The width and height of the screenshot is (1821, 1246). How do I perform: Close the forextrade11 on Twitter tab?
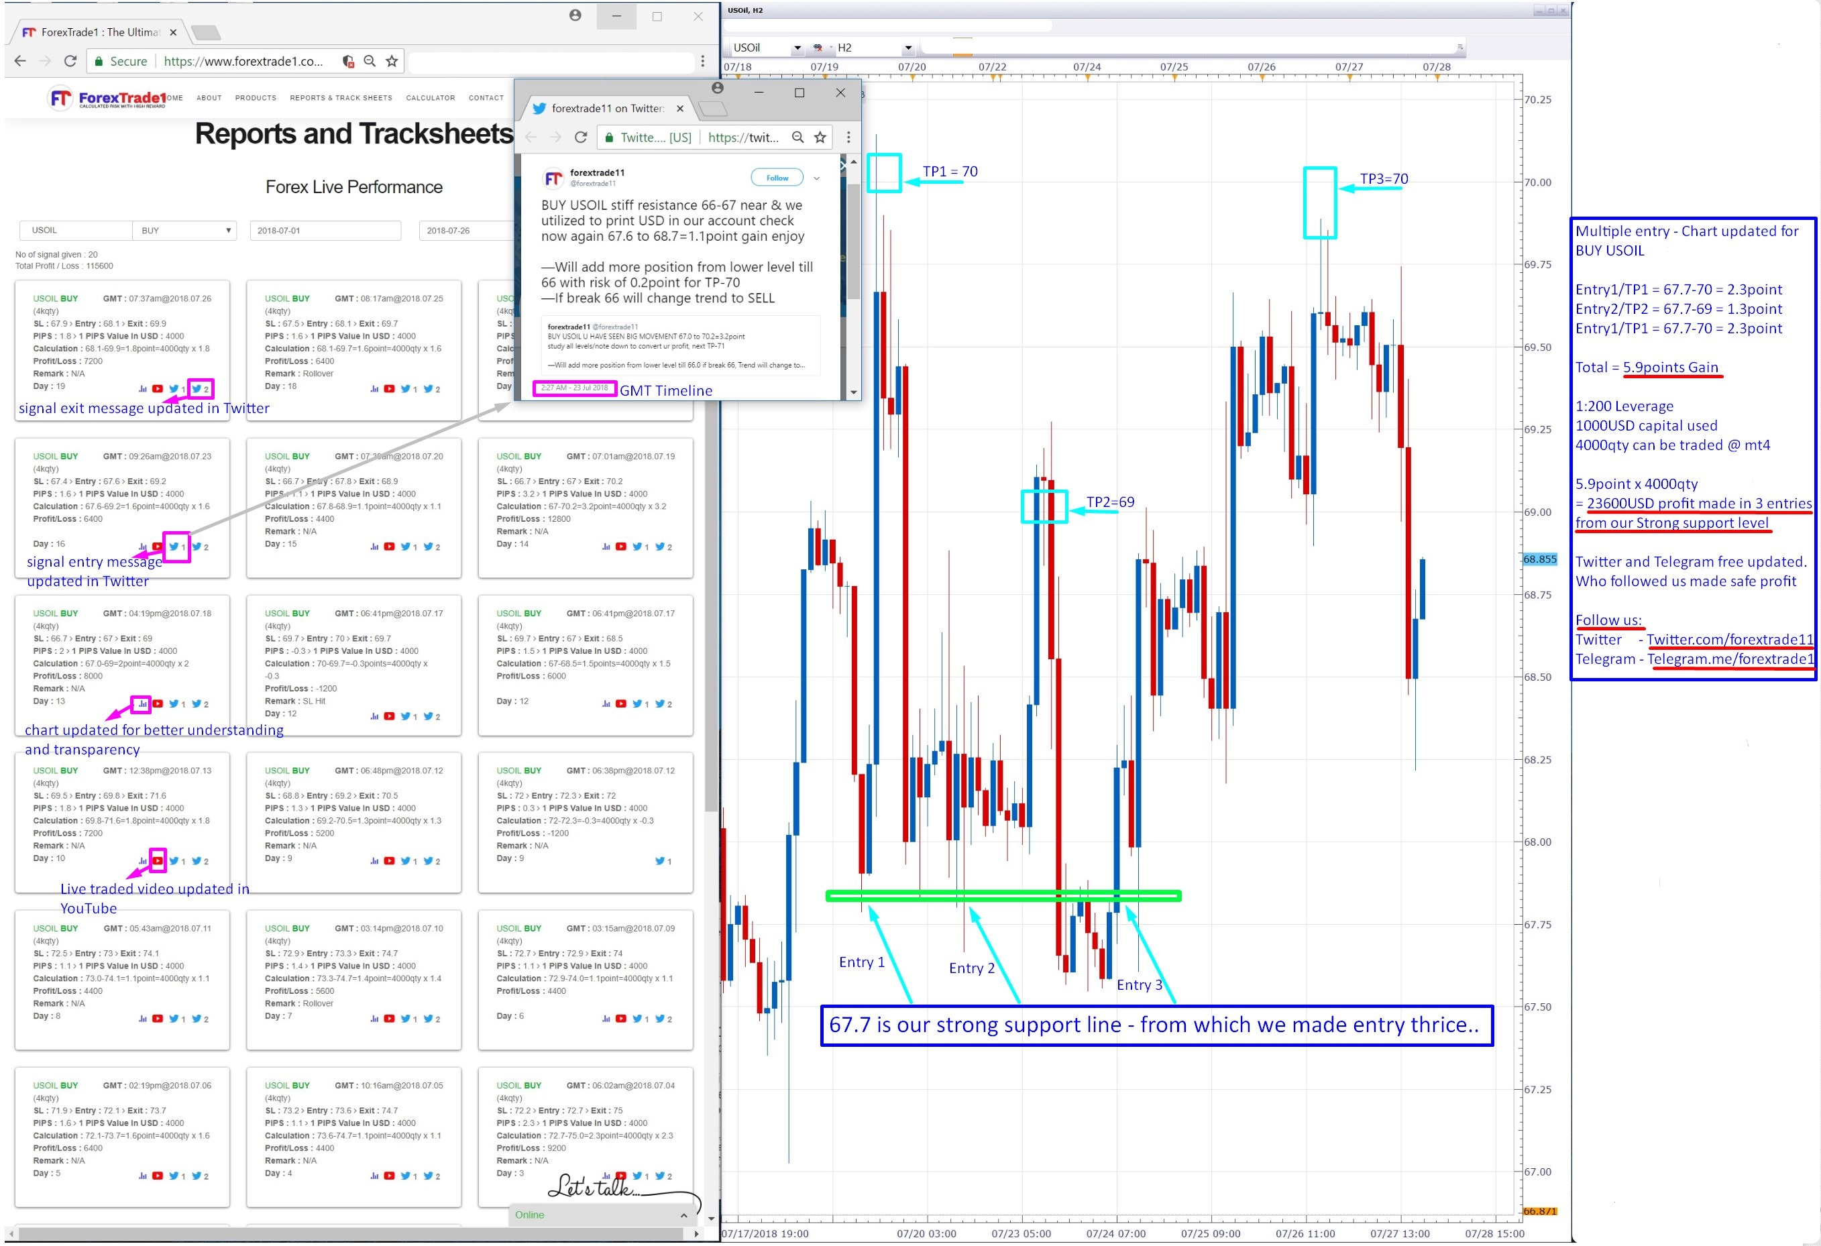click(680, 108)
